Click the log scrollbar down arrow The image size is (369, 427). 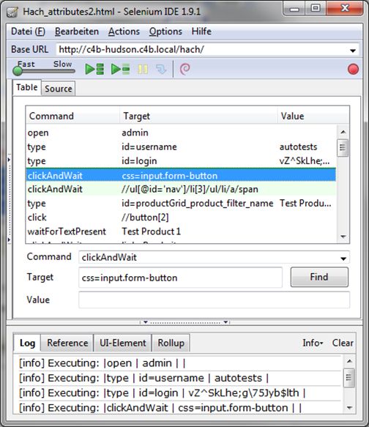350,408
